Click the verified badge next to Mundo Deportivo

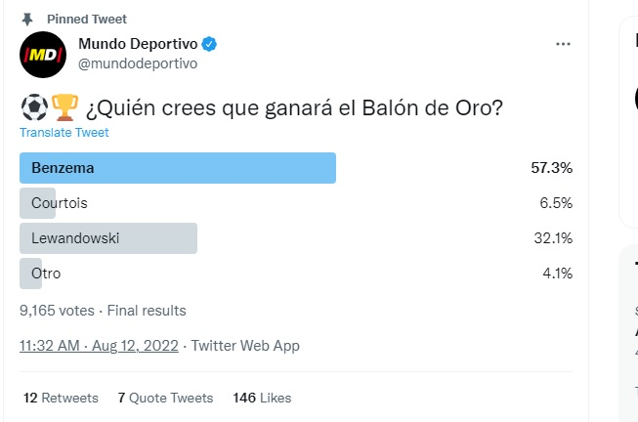(x=210, y=45)
